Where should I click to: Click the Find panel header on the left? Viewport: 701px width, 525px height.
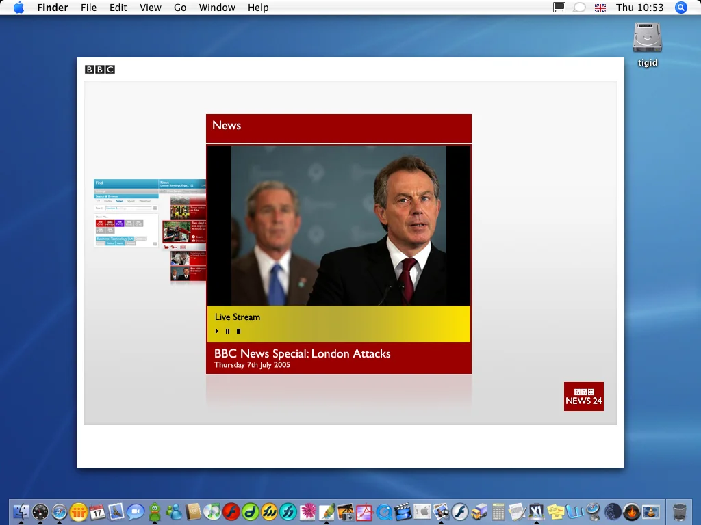(x=126, y=183)
